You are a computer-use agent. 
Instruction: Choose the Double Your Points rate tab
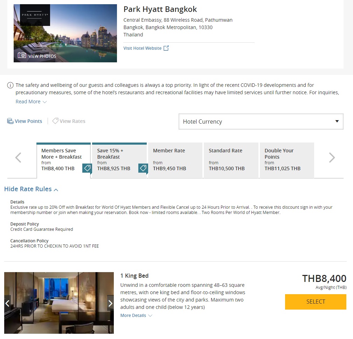coord(287,160)
